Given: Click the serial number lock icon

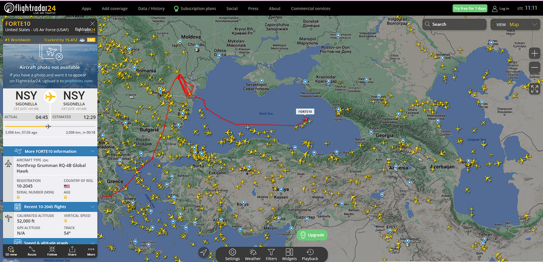Looking at the screenshot, I should (19, 197).
